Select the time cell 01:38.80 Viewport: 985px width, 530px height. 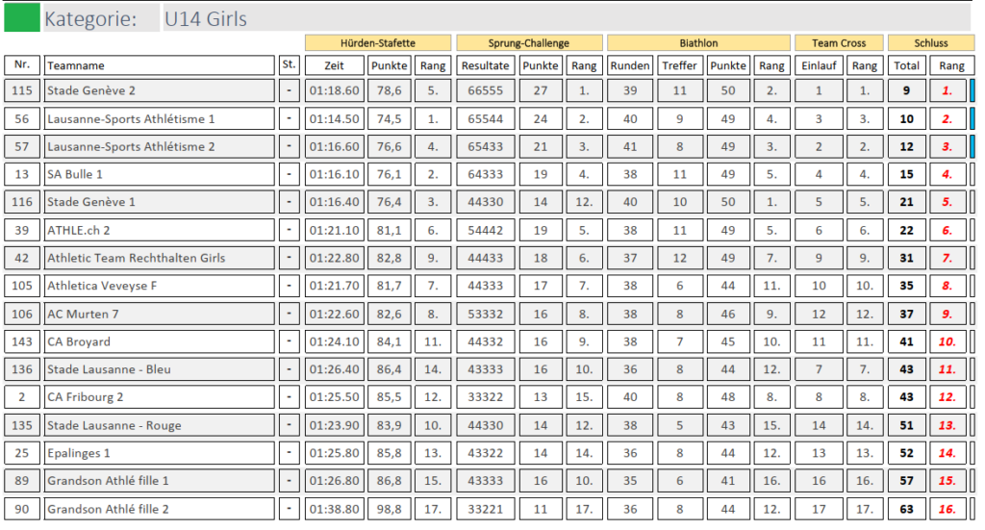coord(334,509)
